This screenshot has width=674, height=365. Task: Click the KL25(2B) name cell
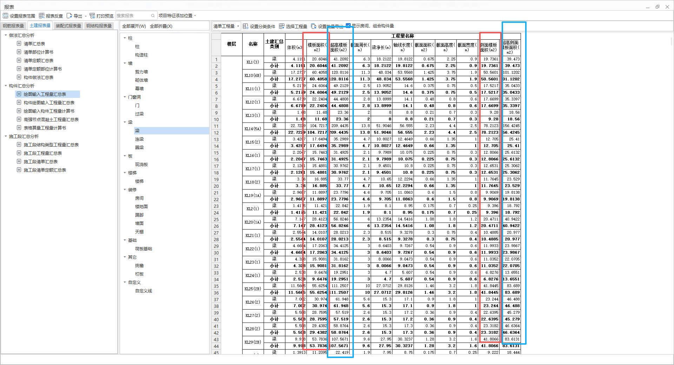tap(253, 289)
